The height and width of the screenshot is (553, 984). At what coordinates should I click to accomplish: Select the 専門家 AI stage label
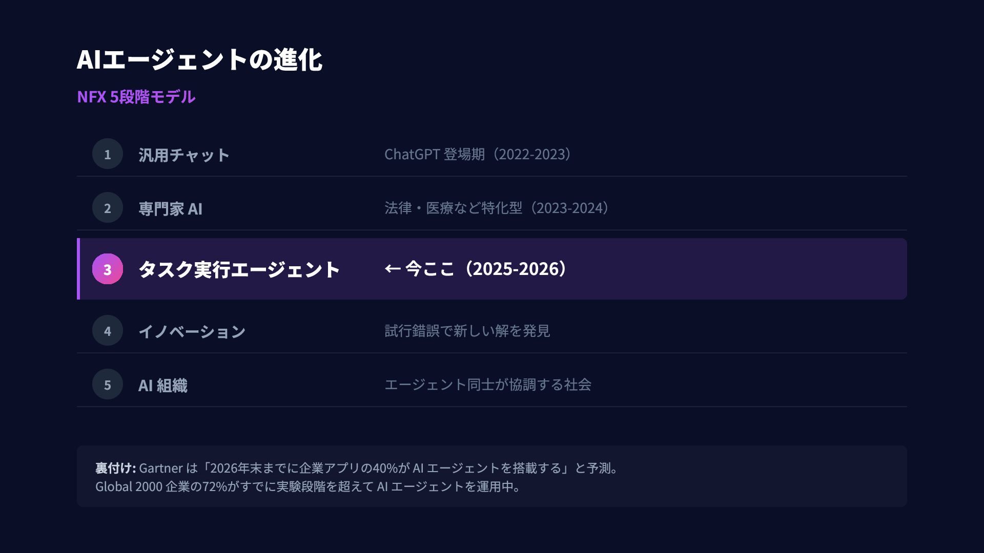170,208
